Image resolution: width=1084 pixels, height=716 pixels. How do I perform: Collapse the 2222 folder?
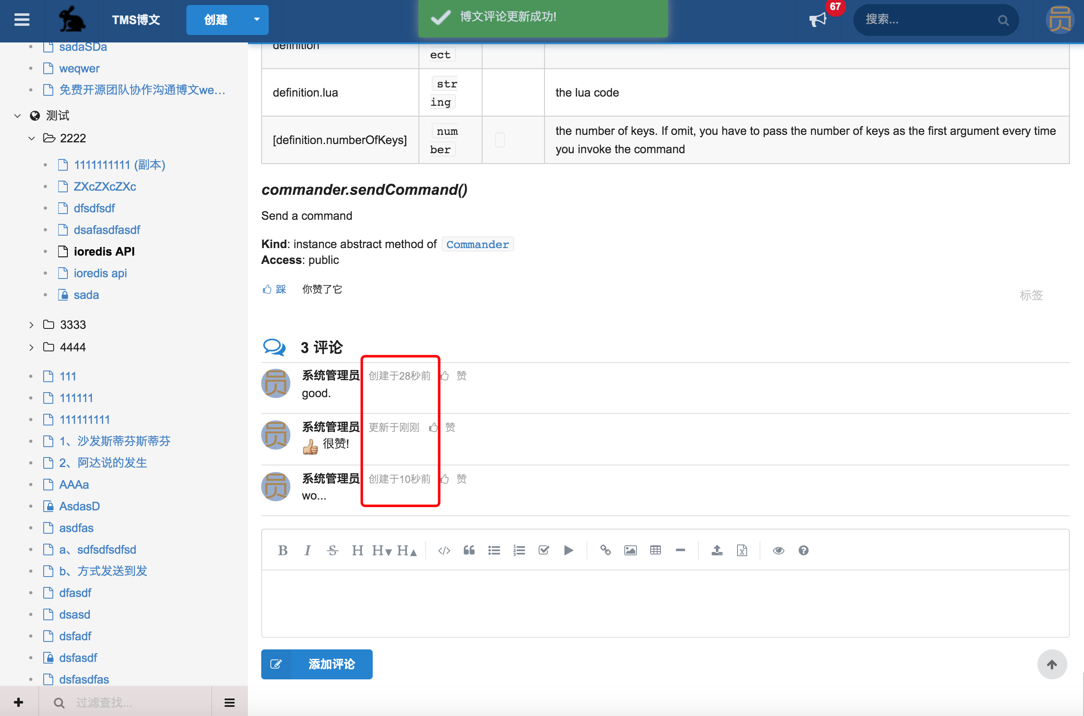click(32, 138)
